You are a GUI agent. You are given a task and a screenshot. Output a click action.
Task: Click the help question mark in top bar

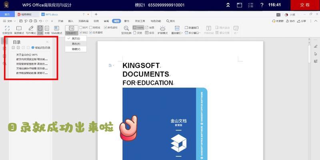click(262, 5)
